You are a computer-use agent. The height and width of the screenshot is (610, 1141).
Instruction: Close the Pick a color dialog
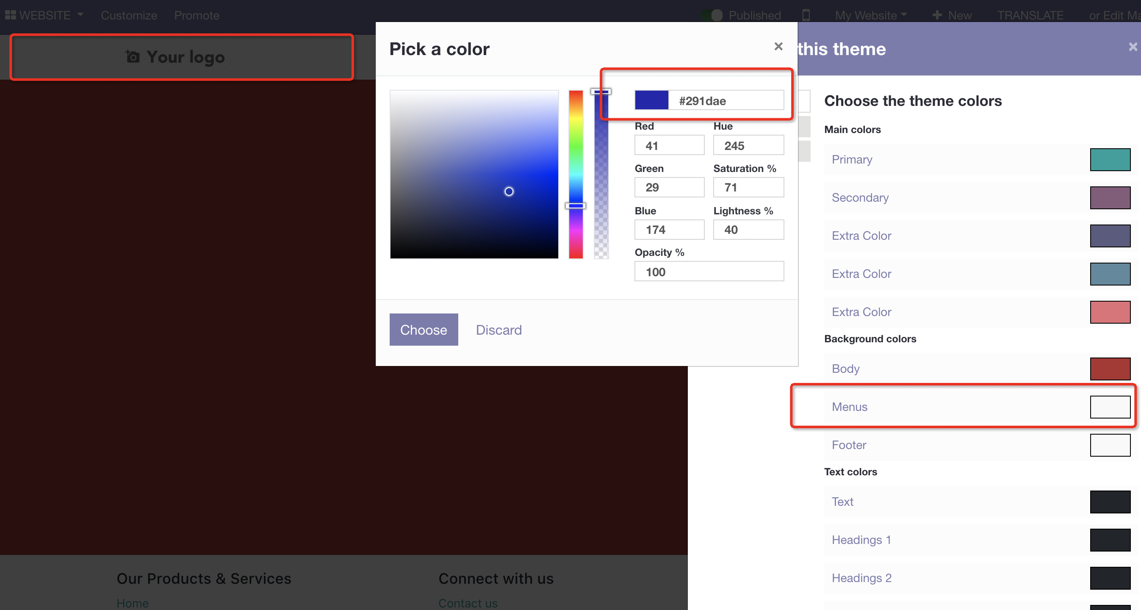778,47
